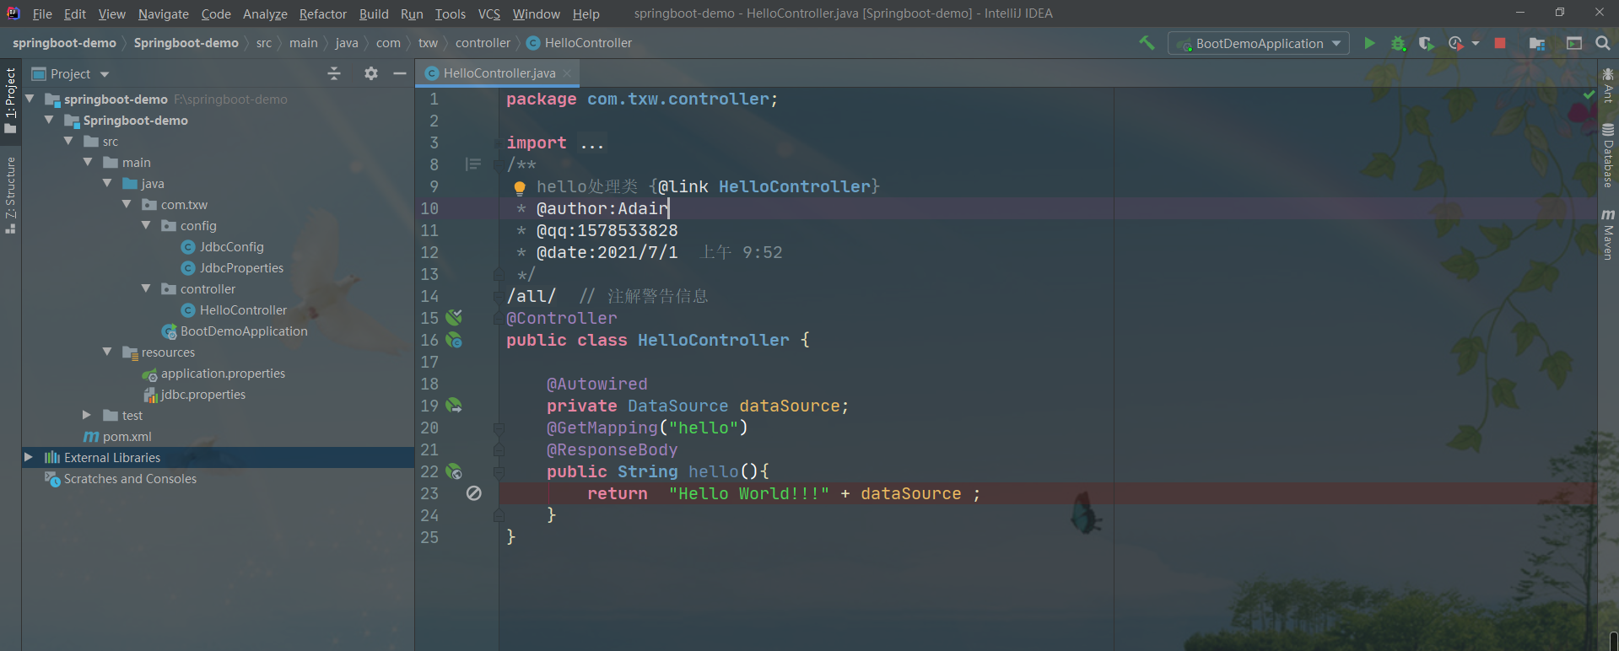Run BootDemoApplication with the green play icon
Screen dimensions: 1619x651
[x=1369, y=43]
